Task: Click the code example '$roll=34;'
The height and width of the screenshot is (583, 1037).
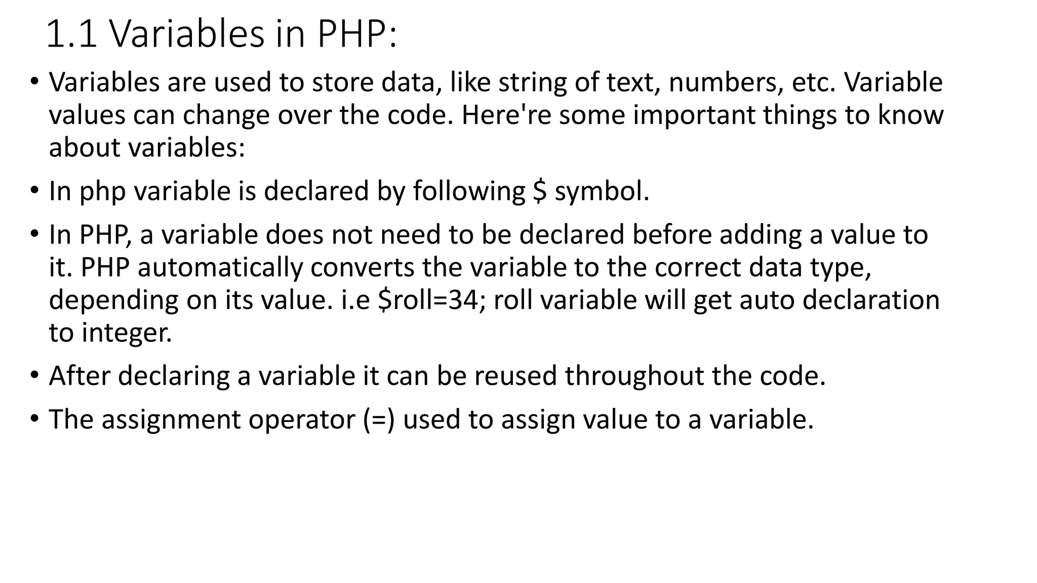Action: click(432, 300)
